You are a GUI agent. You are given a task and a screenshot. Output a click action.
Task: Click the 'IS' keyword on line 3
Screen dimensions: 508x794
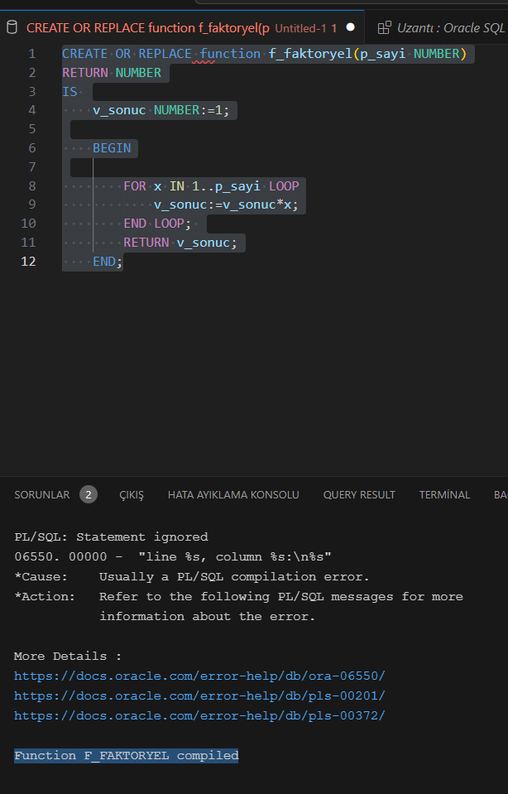69,92
